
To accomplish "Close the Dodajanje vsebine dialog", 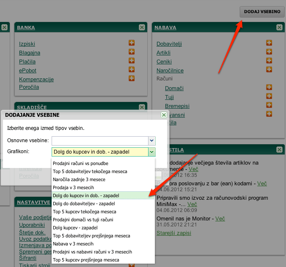I will tap(164, 115).
